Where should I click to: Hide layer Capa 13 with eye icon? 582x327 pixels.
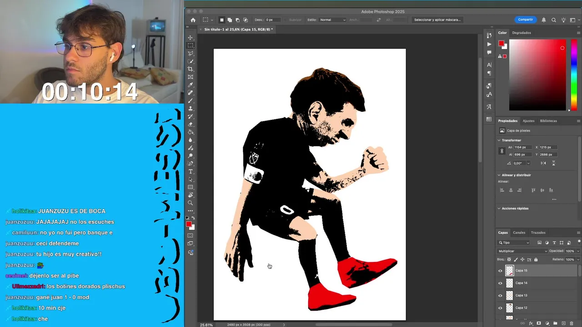(x=500, y=296)
